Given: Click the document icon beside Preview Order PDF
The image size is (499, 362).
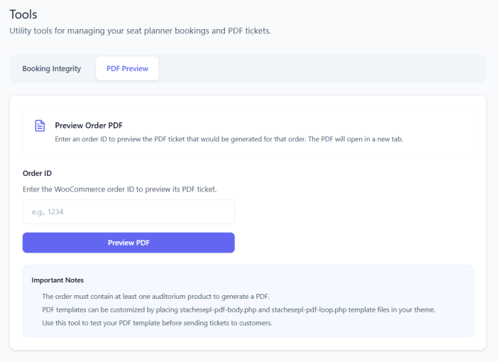Looking at the screenshot, I should pos(40,126).
